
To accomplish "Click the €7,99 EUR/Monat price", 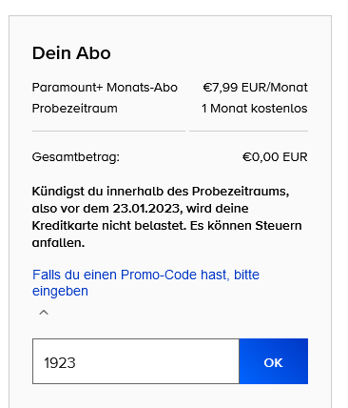I will click(255, 88).
